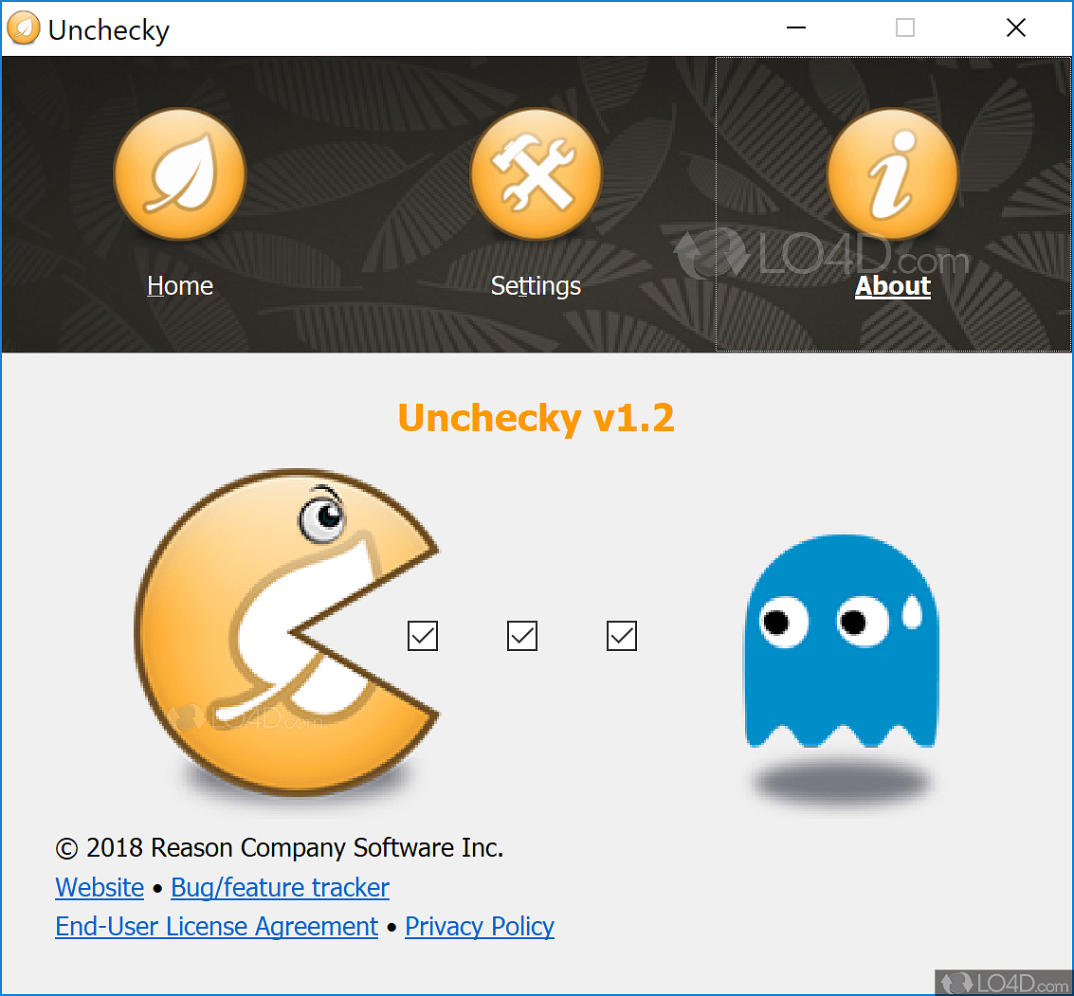1074x996 pixels.
Task: Click the Unchecky title bar logo
Action: point(24,28)
